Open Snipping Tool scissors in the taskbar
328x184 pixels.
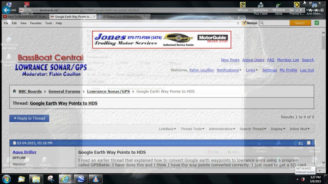51,179
